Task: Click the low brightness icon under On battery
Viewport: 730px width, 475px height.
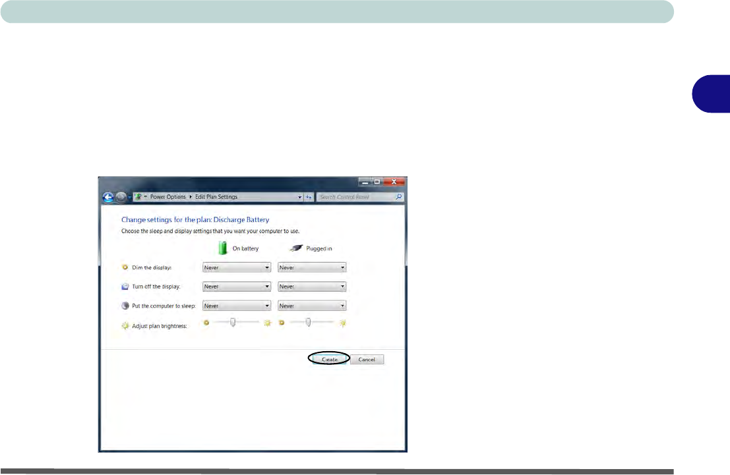Action: click(x=206, y=322)
